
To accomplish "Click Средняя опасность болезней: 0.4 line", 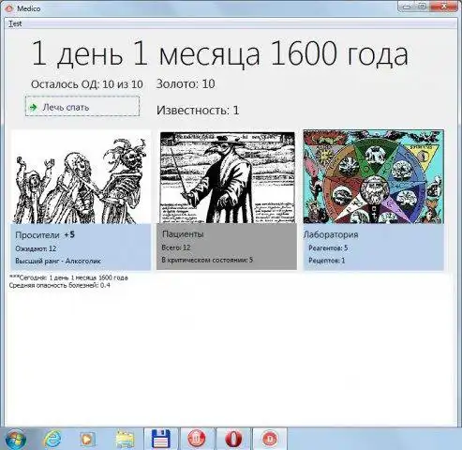I will point(59,285).
